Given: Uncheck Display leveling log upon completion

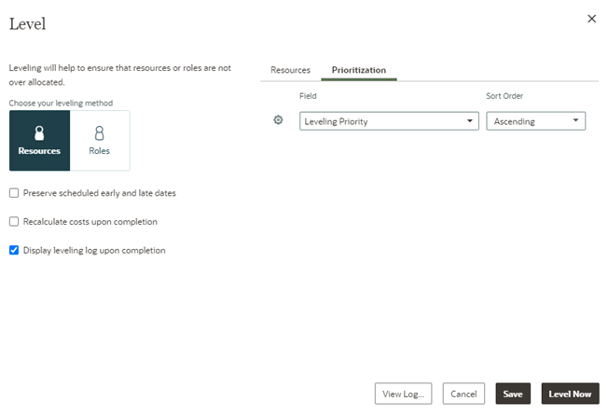Looking at the screenshot, I should coord(14,250).
